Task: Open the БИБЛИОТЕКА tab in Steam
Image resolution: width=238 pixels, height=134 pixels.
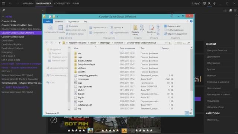Action: pyautogui.click(x=44, y=3)
